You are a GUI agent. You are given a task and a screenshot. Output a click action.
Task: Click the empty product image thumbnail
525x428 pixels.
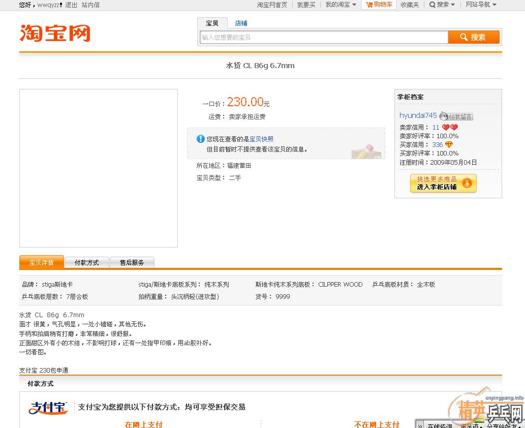pos(99,168)
